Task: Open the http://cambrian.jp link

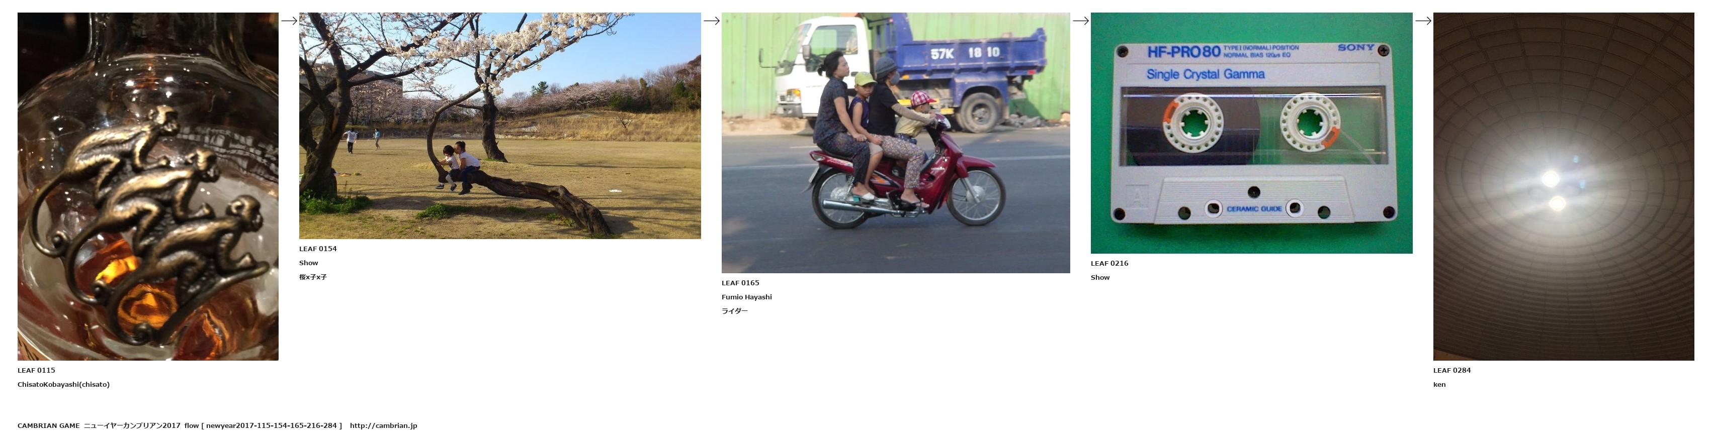Action: pyautogui.click(x=383, y=425)
